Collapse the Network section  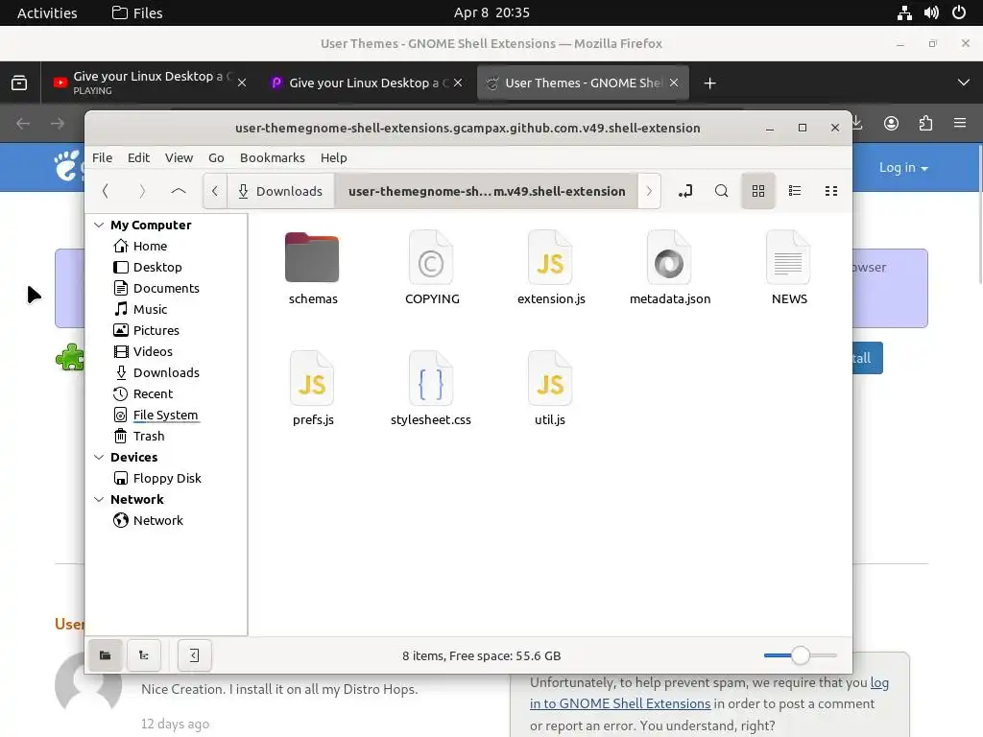[99, 499]
